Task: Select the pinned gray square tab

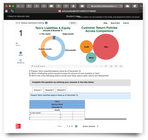Action: point(6,11)
